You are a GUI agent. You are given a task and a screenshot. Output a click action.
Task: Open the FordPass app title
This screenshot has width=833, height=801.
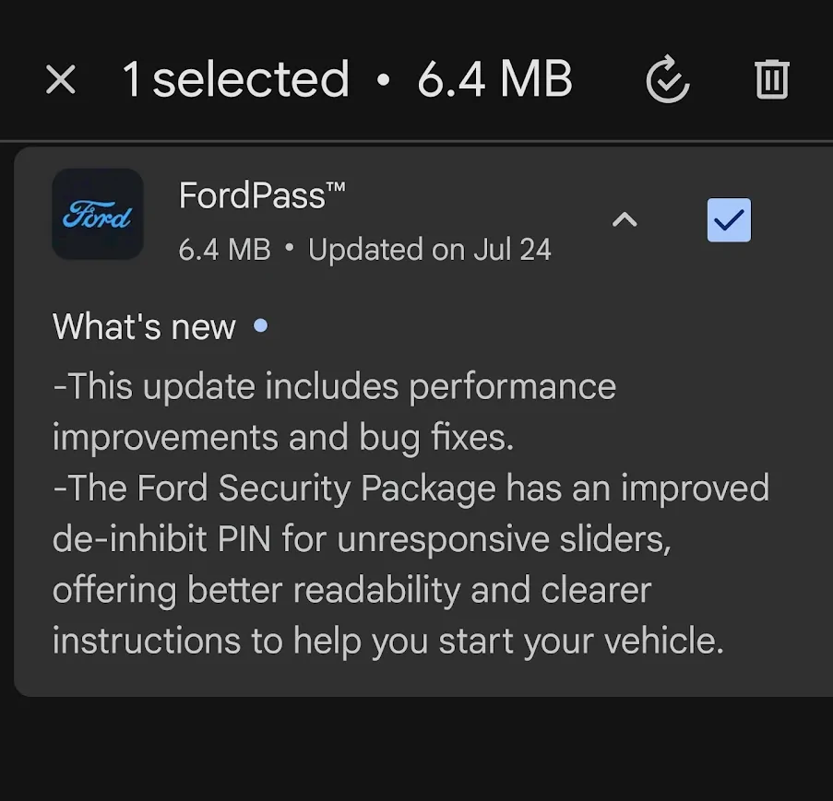[x=251, y=196]
